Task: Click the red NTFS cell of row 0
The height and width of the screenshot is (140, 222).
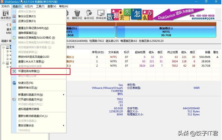Action: 113,57
